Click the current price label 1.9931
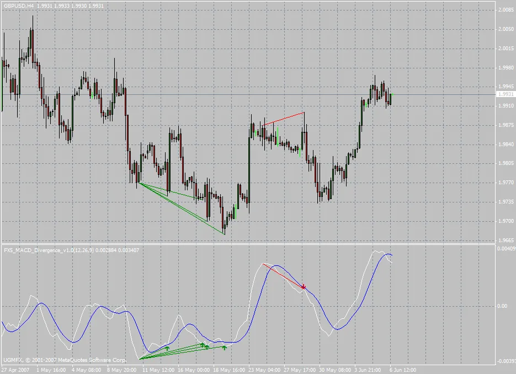Viewport: 516px width, 374px height. click(x=505, y=94)
